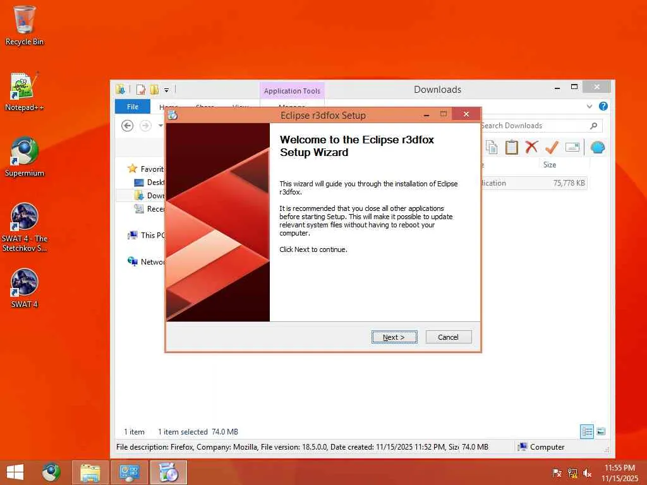Open the Windows Start button
The width and height of the screenshot is (647, 485).
(x=15, y=472)
